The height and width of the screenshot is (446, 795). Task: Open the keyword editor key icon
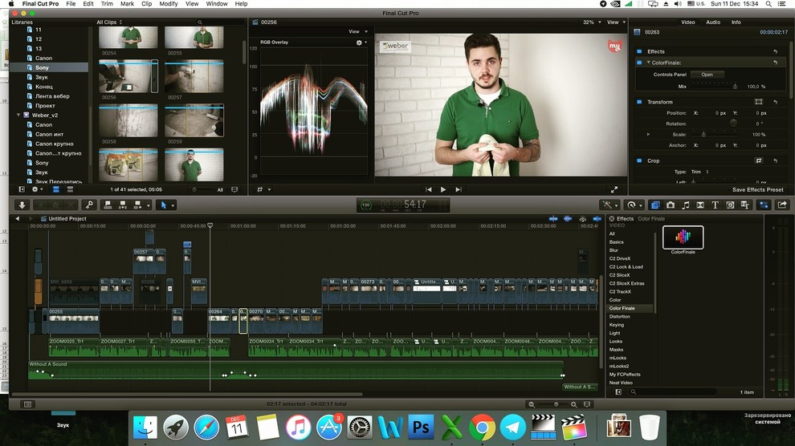(89, 205)
